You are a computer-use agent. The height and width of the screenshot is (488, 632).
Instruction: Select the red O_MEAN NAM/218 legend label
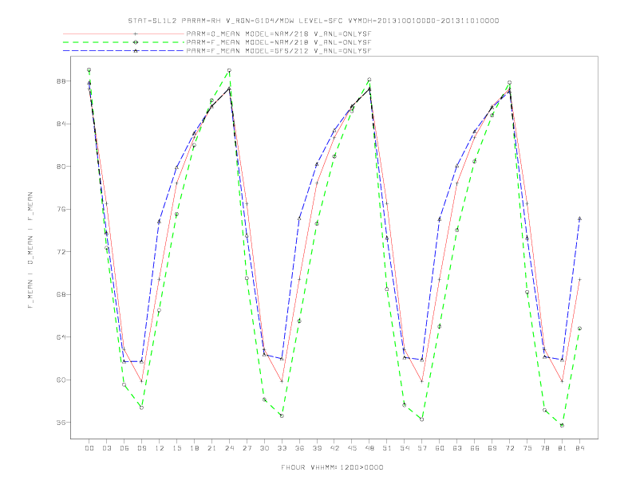(x=278, y=34)
